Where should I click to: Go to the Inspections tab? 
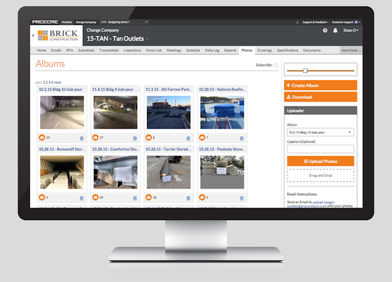pyautogui.click(x=132, y=50)
